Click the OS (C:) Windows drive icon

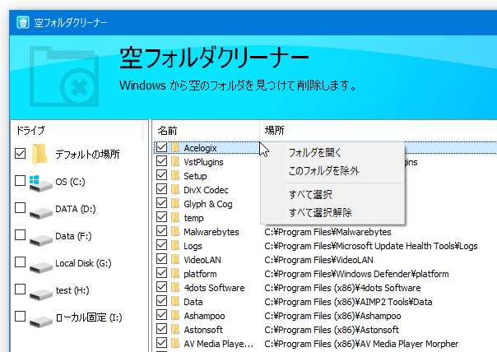[x=40, y=183]
